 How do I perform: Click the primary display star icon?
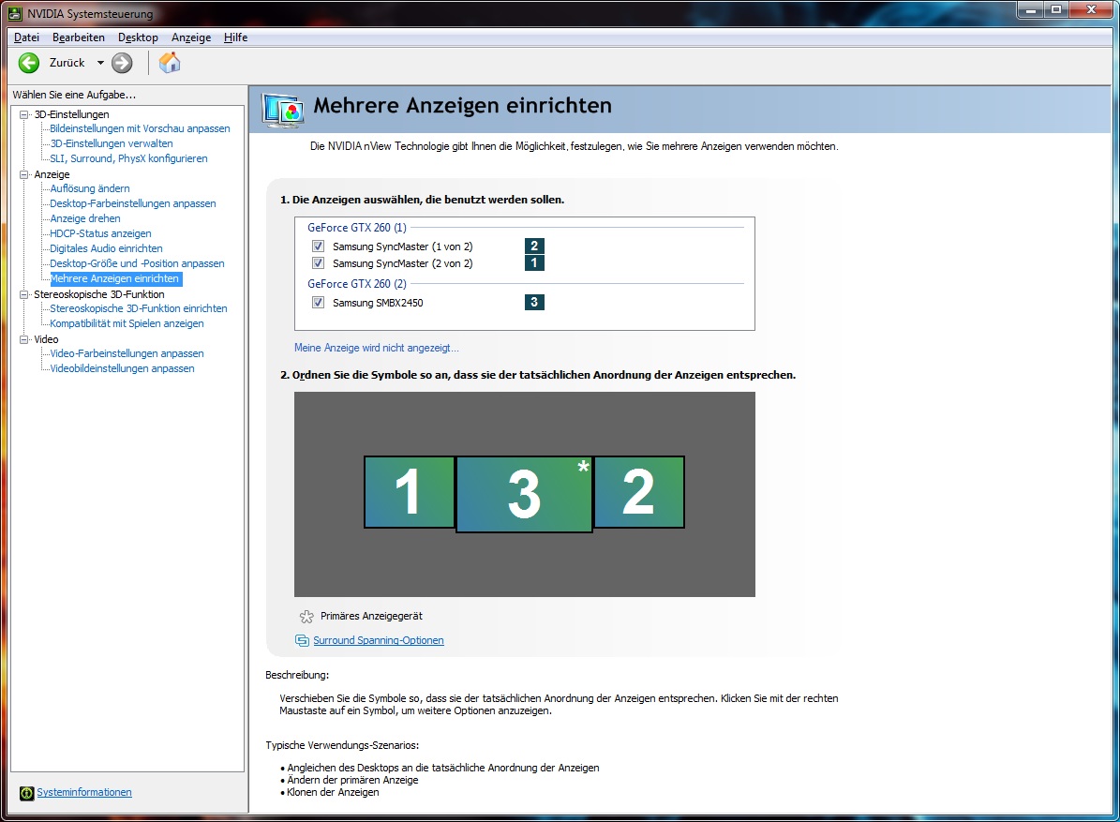(306, 617)
